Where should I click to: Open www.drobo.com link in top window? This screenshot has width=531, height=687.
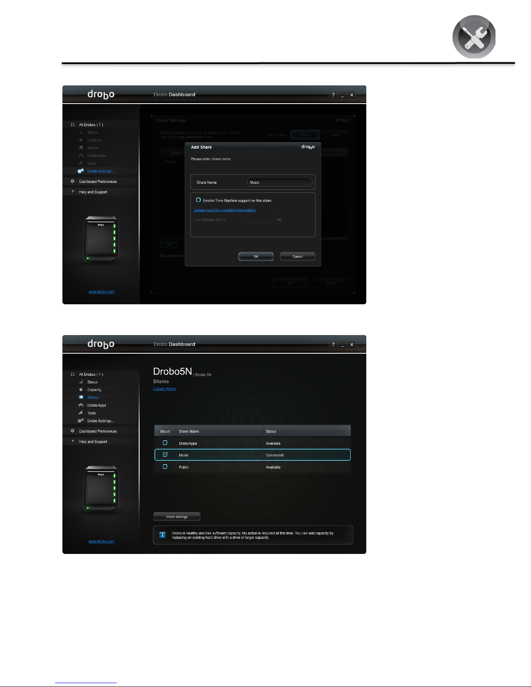(101, 292)
